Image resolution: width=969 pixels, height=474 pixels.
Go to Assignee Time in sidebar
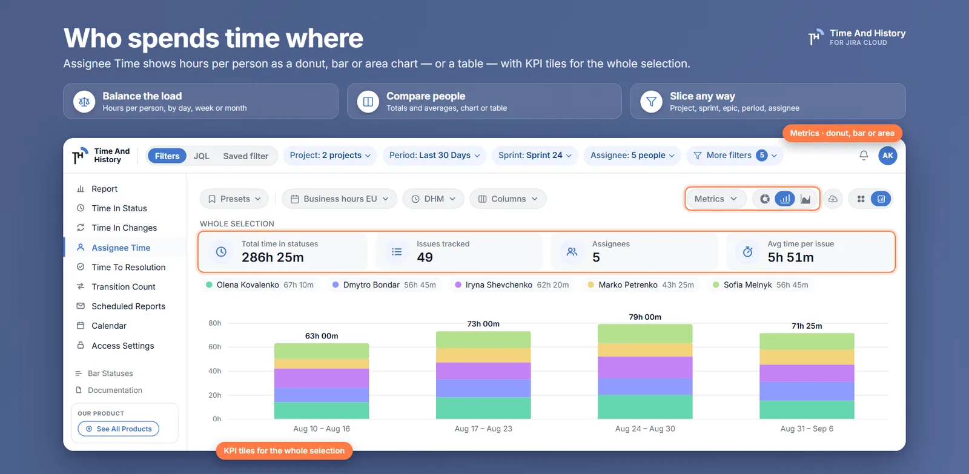pos(121,248)
